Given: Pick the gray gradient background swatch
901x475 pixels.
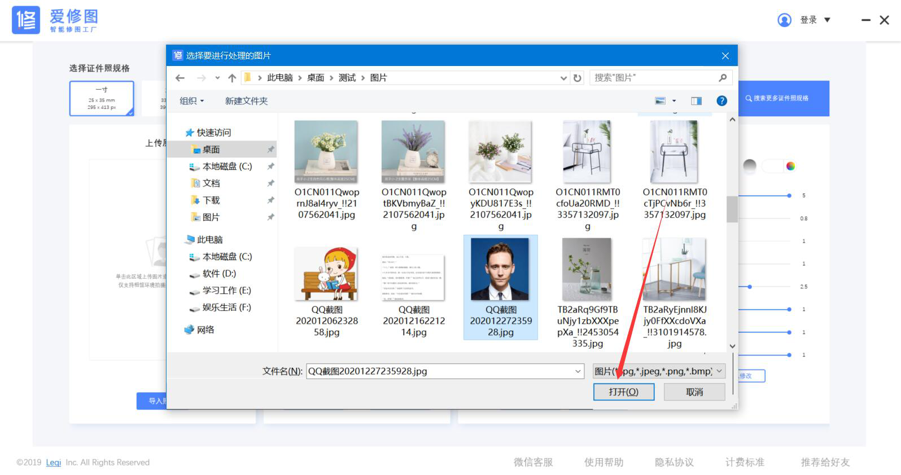Looking at the screenshot, I should [x=750, y=166].
